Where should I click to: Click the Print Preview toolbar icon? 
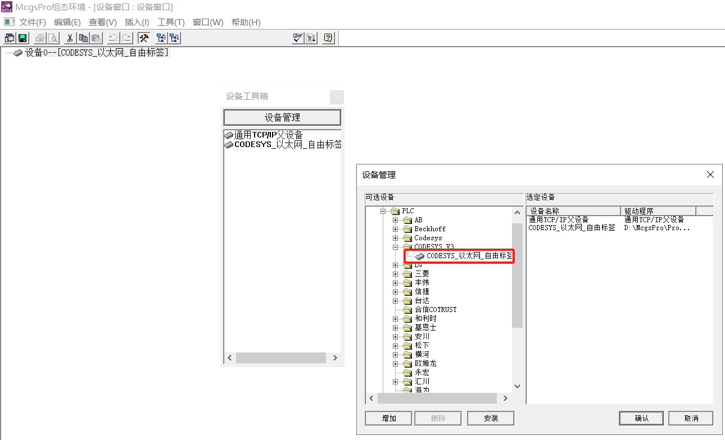pos(52,38)
